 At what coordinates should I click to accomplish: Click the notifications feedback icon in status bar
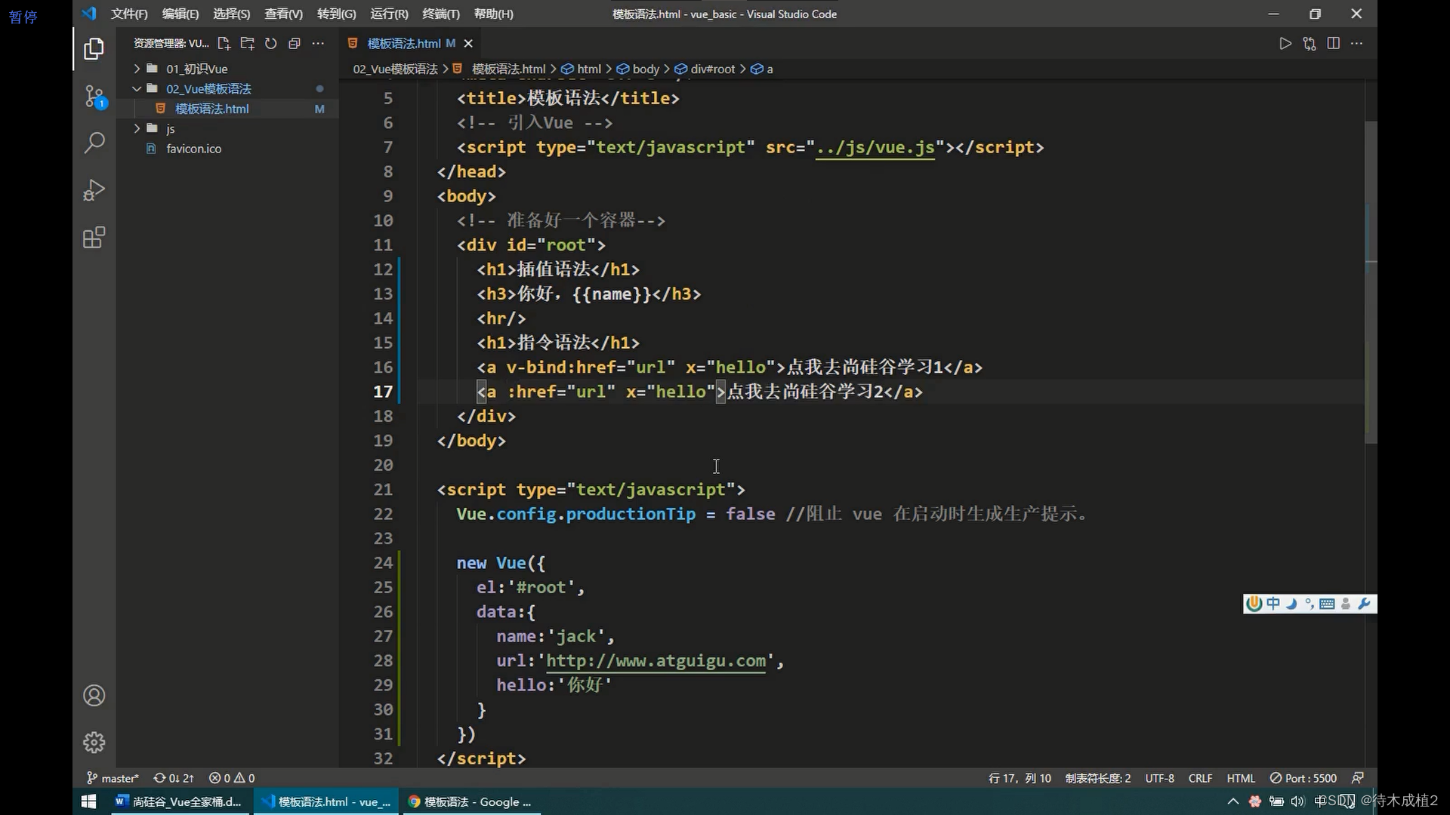click(x=1358, y=778)
